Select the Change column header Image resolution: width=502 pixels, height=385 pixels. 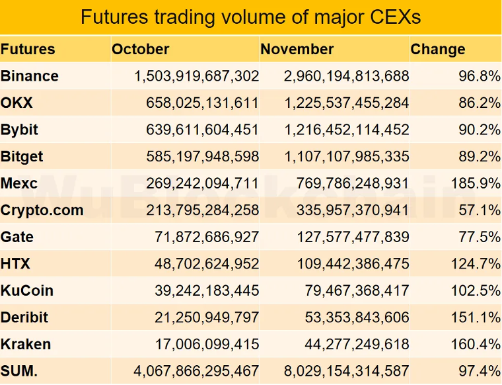pyautogui.click(x=438, y=50)
